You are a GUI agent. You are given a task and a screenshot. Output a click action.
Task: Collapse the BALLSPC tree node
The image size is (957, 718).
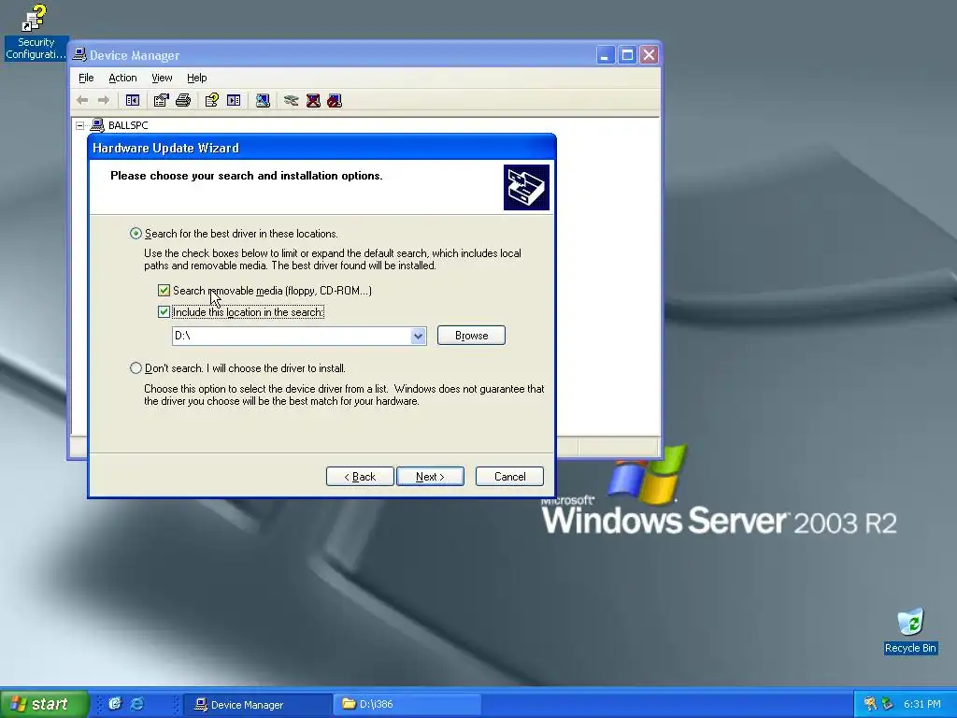pos(80,125)
